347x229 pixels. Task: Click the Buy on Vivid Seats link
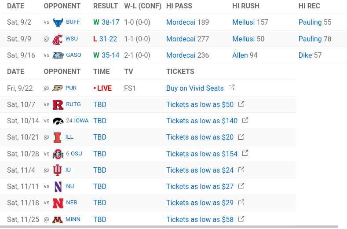click(x=195, y=88)
